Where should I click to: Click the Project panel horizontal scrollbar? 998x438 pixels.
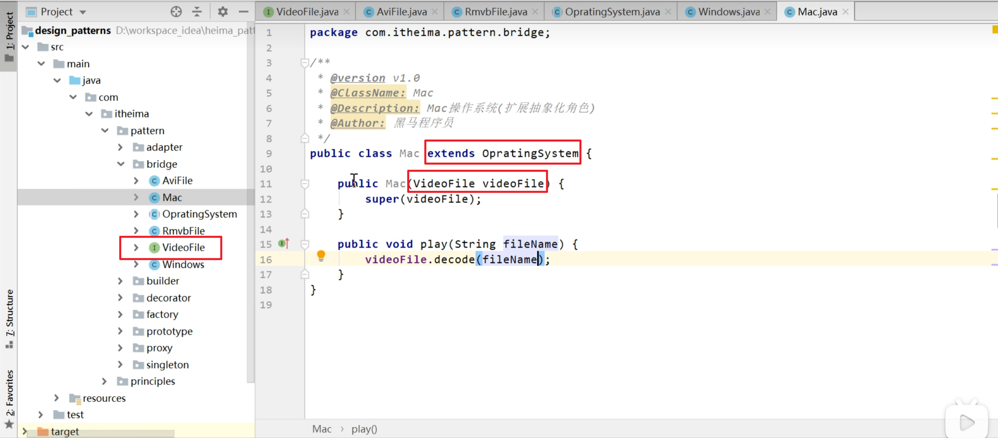click(101, 434)
